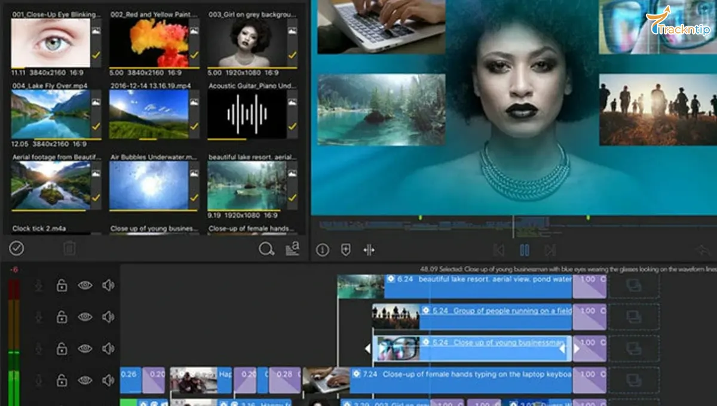Mute the bottom track with the speaker icon
717x406 pixels.
(109, 379)
